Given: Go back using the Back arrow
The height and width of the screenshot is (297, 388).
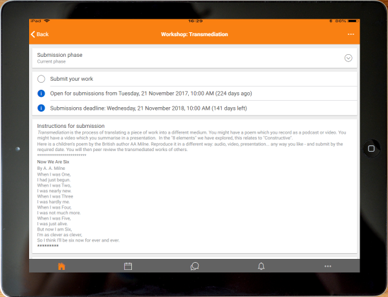Looking at the screenshot, I should tap(39, 34).
